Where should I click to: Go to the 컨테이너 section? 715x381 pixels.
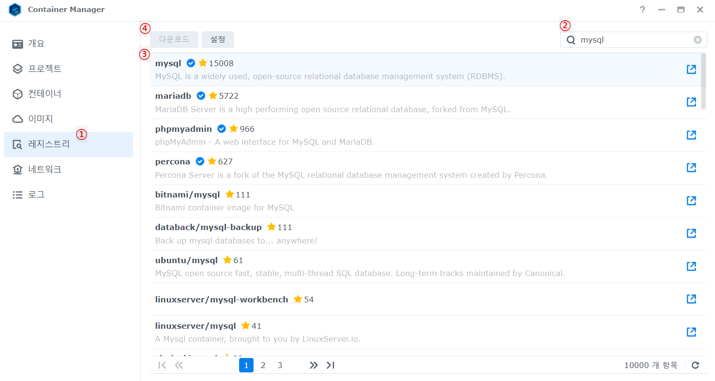point(68,94)
